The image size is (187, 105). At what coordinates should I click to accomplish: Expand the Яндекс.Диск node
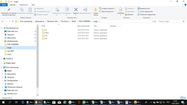click(x=1, y=63)
